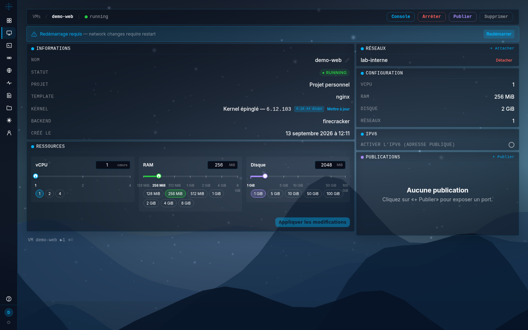Viewport: 528px width, 330px height.
Task: Click the Disque slider handle
Action: [265, 176]
